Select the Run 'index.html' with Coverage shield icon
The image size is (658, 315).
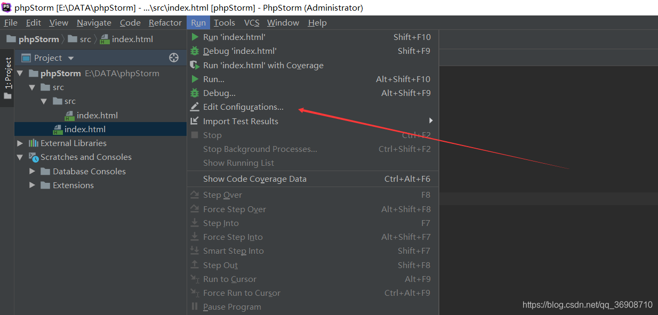(x=195, y=65)
